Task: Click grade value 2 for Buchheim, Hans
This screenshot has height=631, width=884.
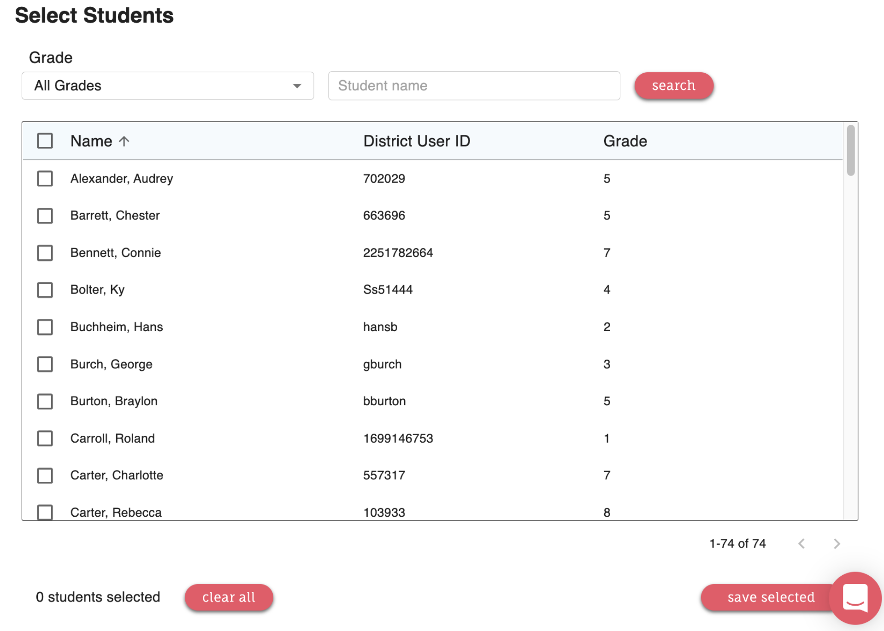Action: (x=607, y=327)
